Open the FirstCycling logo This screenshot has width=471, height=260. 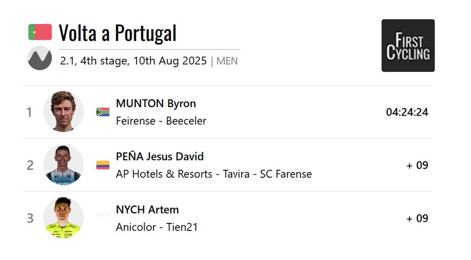pos(408,46)
